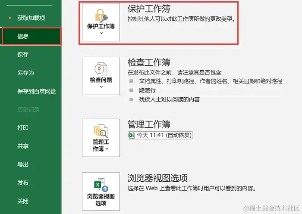Screen dimensions: 302x214
Task: Click the 管理工作簿 section heading
Action: 149,124
